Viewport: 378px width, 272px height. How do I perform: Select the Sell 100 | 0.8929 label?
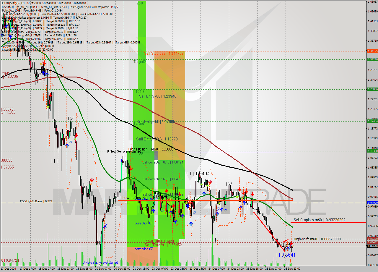160,241
